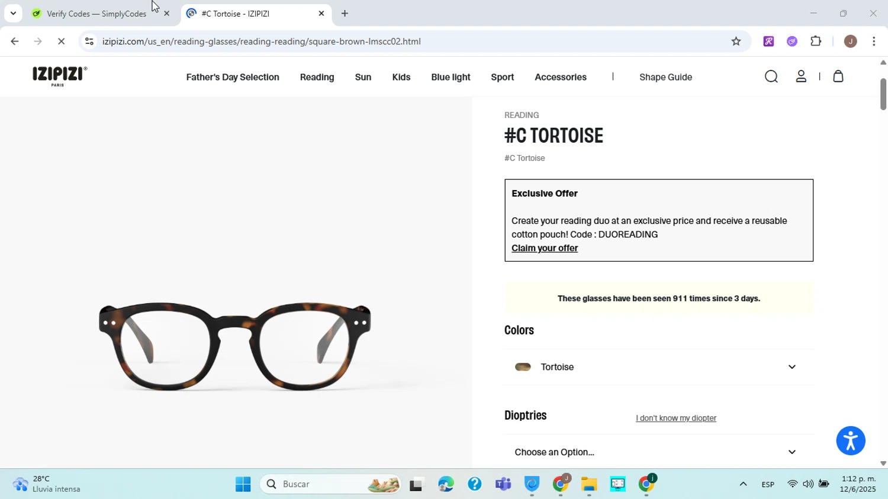888x499 pixels.
Task: Expand the Choose an Option diopter dropdown
Action: coord(659,452)
